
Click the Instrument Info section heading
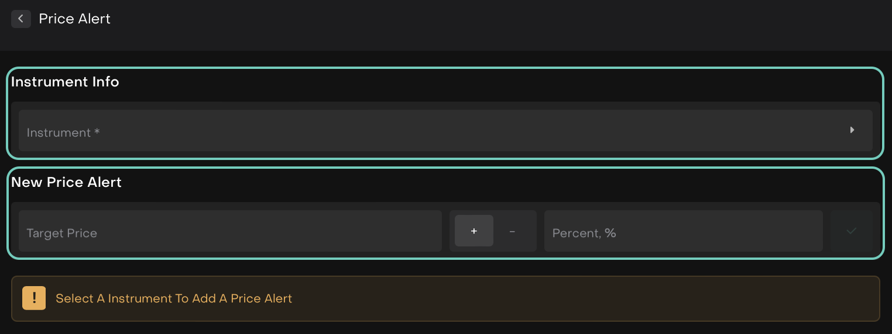(65, 82)
